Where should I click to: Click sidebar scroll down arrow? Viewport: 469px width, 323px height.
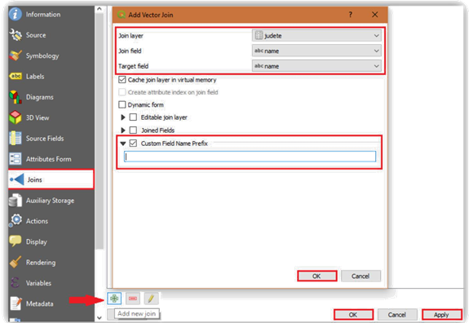(x=100, y=317)
